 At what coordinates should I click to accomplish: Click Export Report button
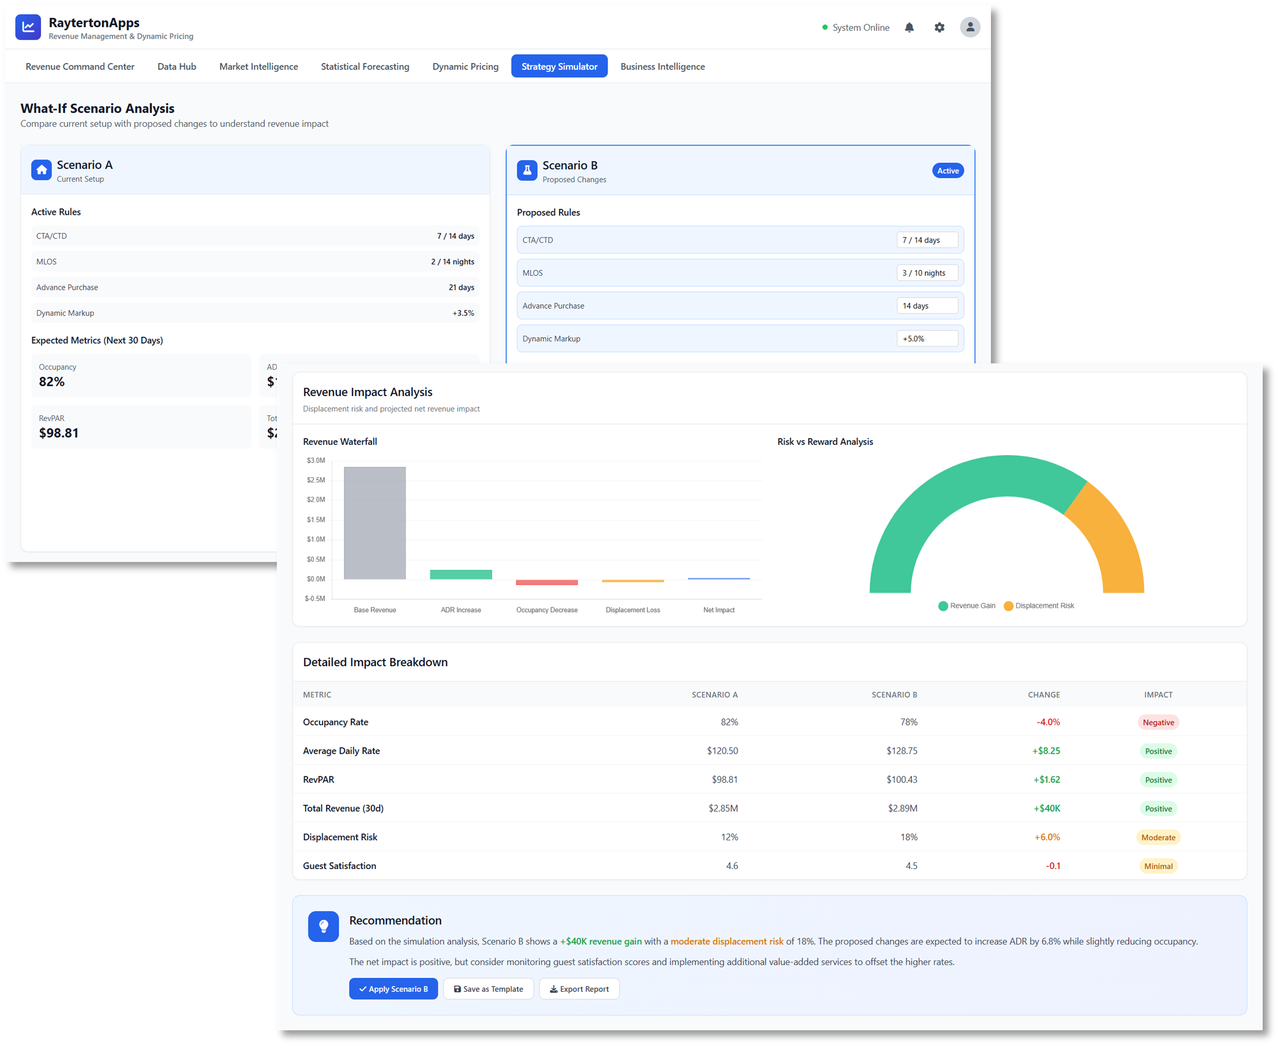tap(578, 989)
